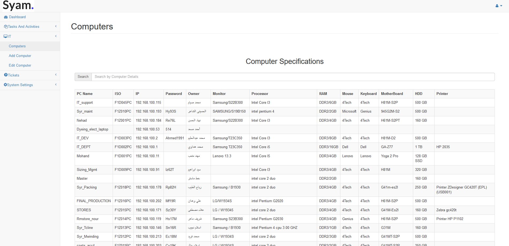Click the Tickets question mark icon
Viewport: 509px width, 246px height.
pyautogui.click(x=6, y=75)
